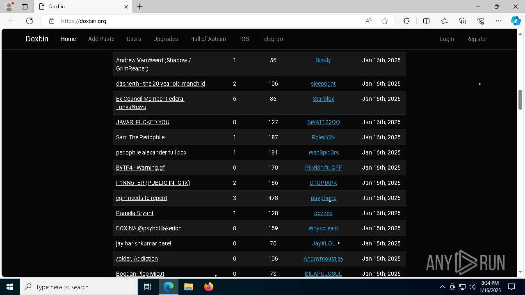Open the Edge profile icon
Image resolution: width=525 pixels, height=295 pixels.
point(9,7)
